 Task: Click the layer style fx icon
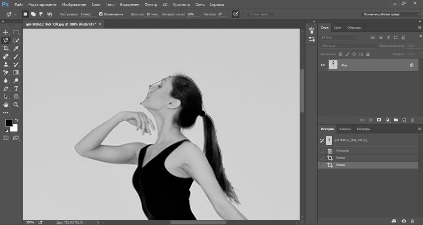[370, 120]
